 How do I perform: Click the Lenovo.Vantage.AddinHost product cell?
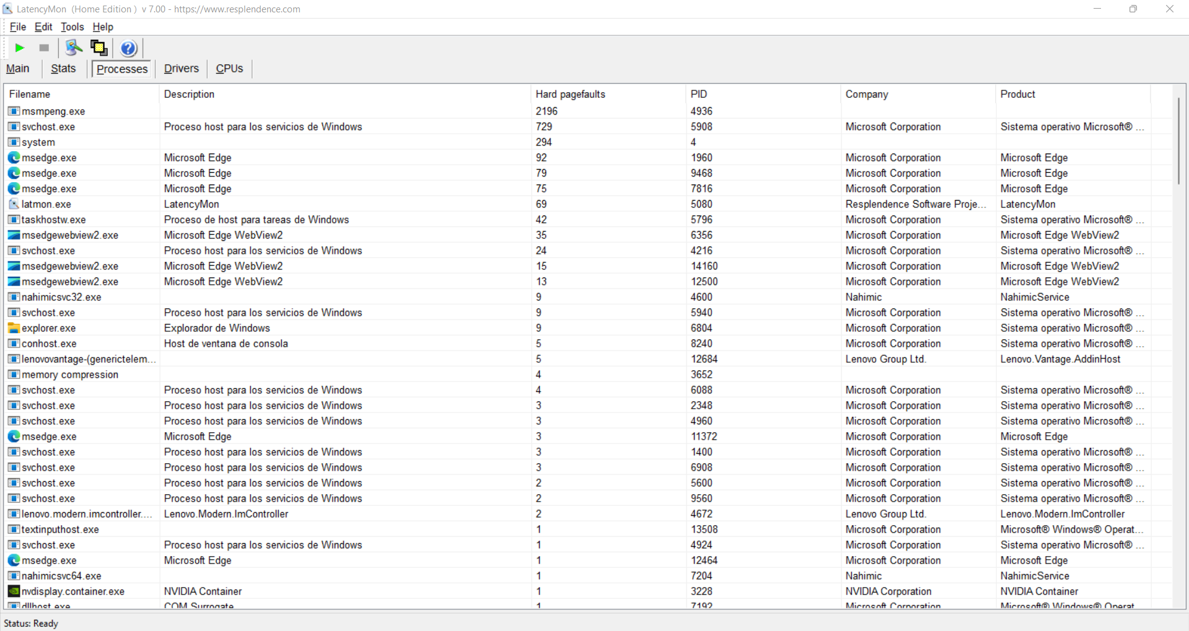[x=1060, y=359]
